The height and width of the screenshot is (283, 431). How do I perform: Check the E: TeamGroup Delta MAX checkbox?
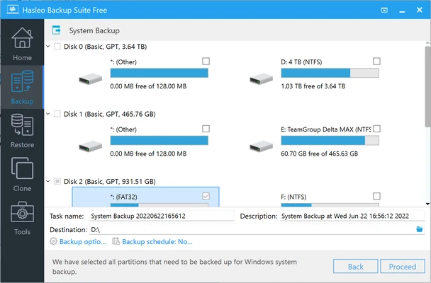[x=376, y=129]
